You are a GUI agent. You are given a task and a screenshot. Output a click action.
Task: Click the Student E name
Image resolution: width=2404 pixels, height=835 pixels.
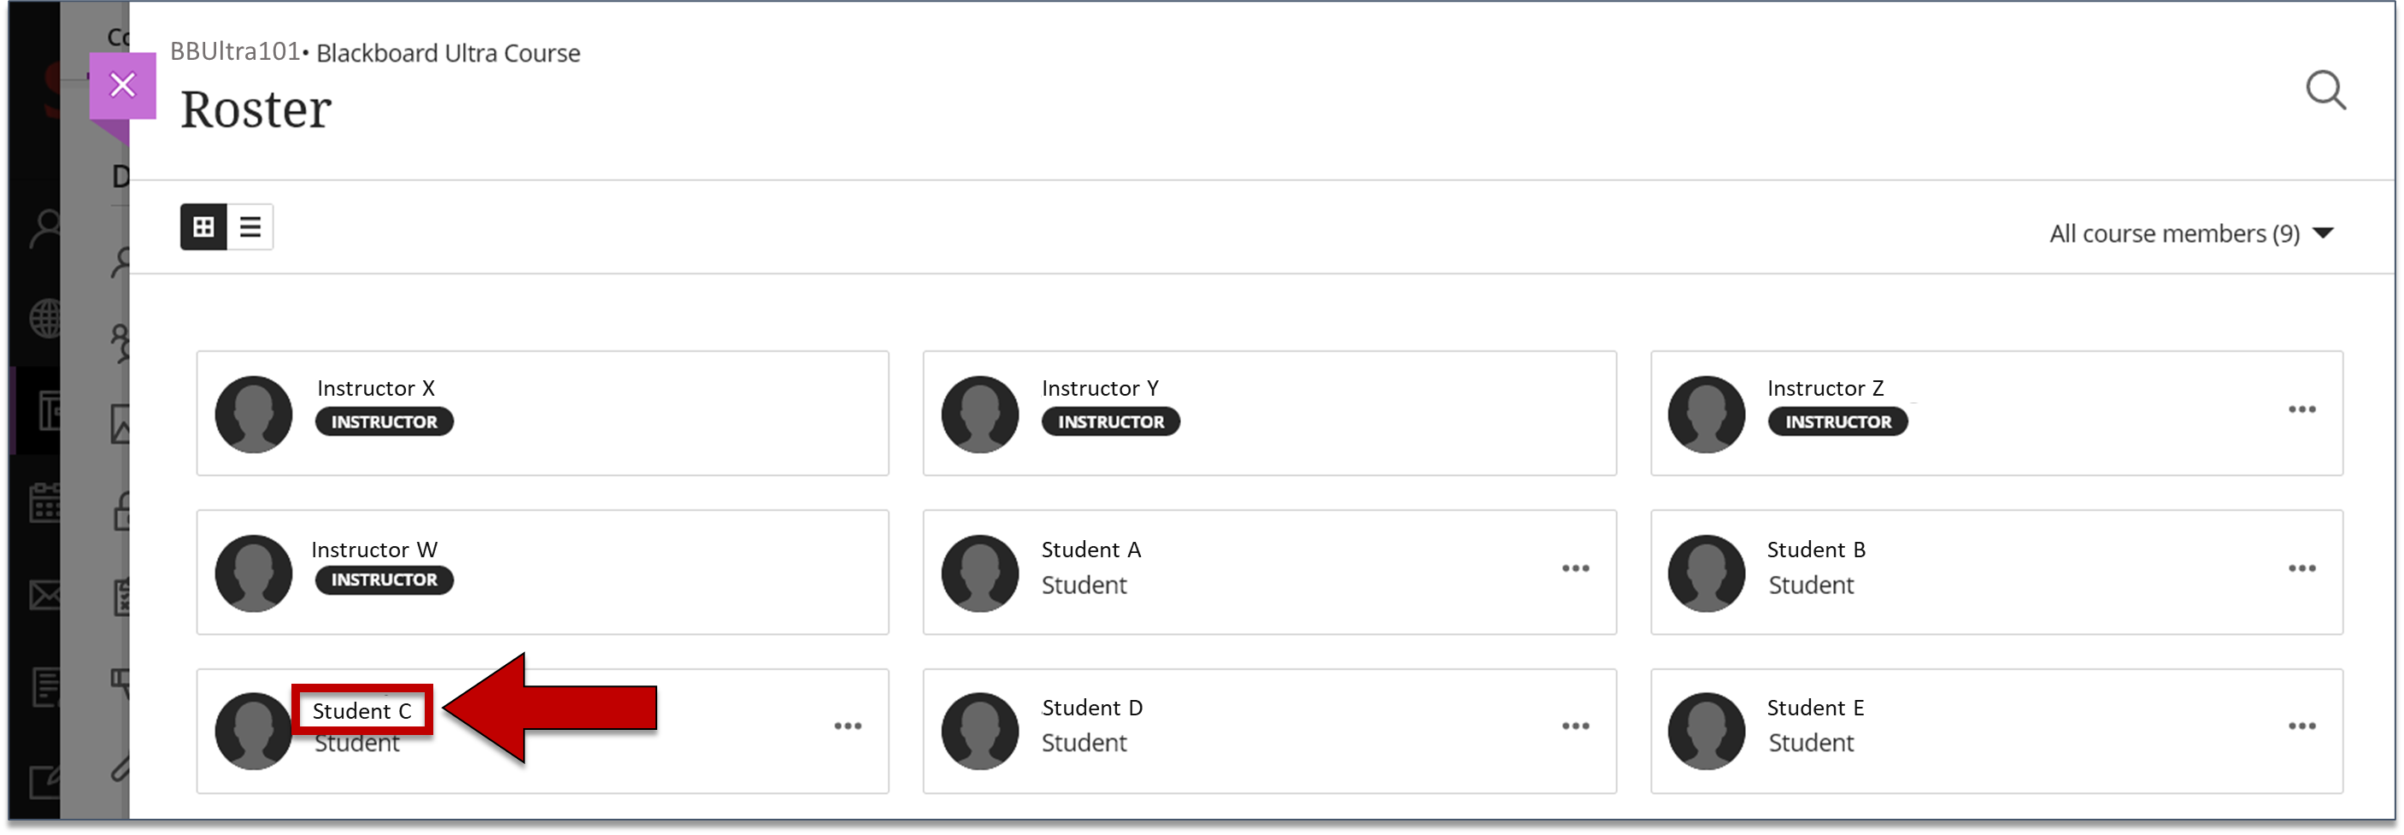pos(1815,709)
